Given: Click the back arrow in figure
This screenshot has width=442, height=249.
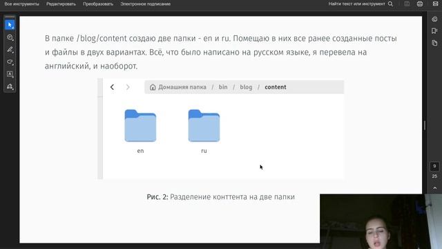Looking at the screenshot, I should tap(112, 87).
